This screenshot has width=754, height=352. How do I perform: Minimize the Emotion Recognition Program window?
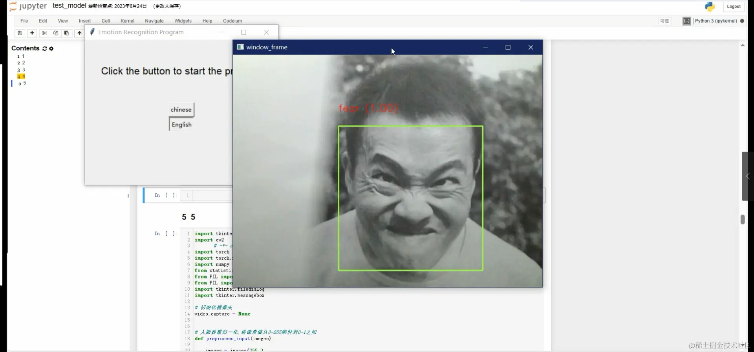click(221, 32)
